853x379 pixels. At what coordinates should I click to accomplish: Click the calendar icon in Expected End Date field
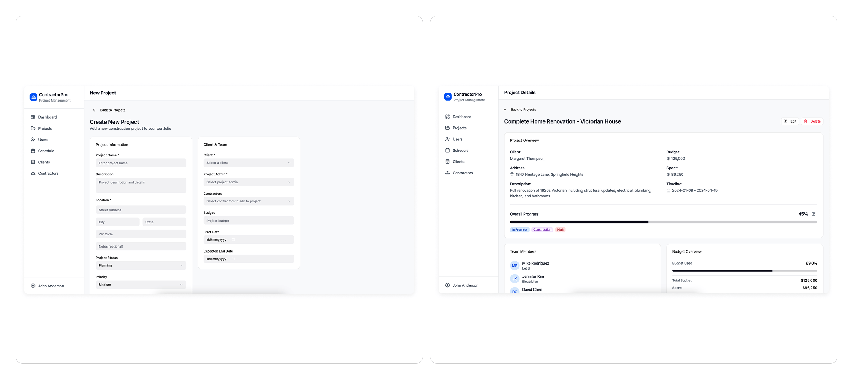[x=234, y=259]
